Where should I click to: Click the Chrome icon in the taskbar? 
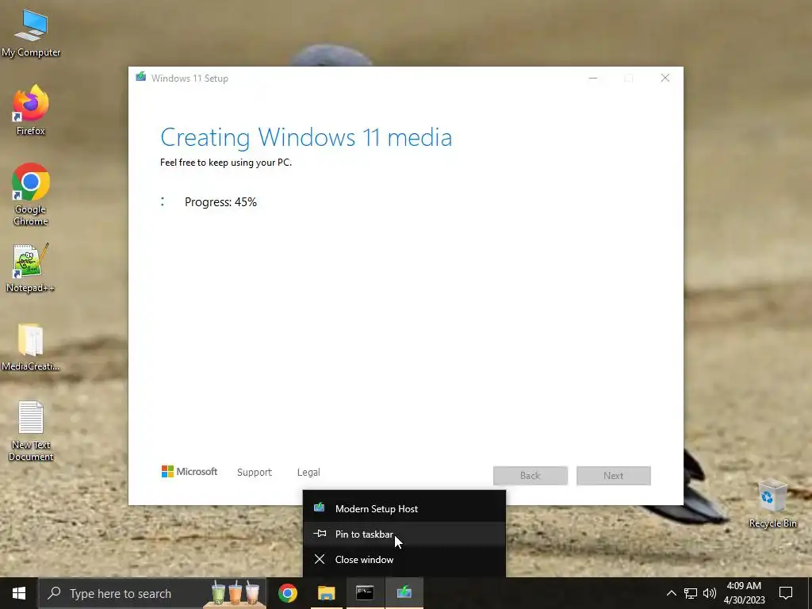click(288, 593)
